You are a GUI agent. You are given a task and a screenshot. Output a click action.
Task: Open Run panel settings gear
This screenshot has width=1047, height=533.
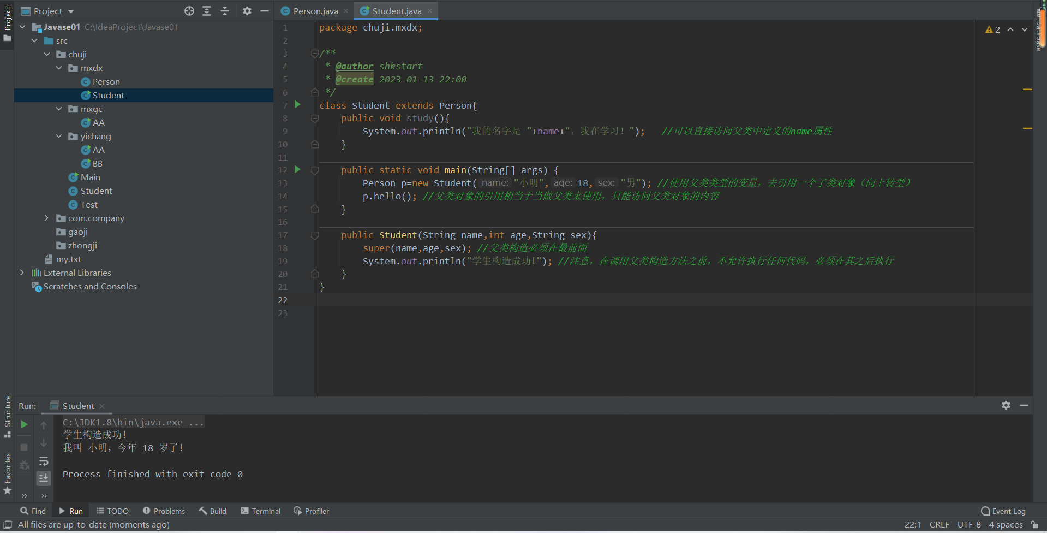(1006, 405)
